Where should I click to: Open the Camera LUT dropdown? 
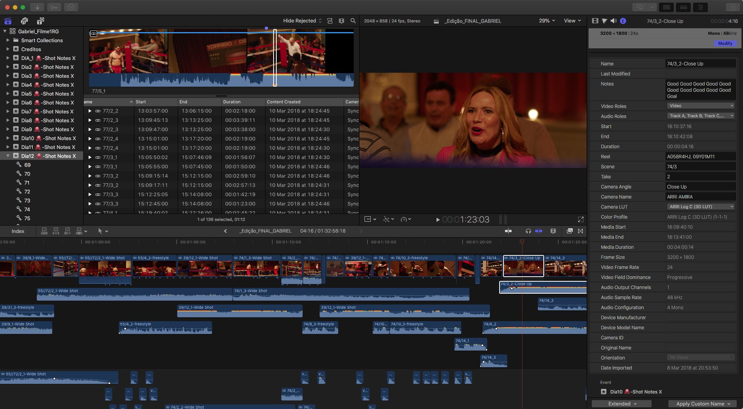pyautogui.click(x=700, y=207)
